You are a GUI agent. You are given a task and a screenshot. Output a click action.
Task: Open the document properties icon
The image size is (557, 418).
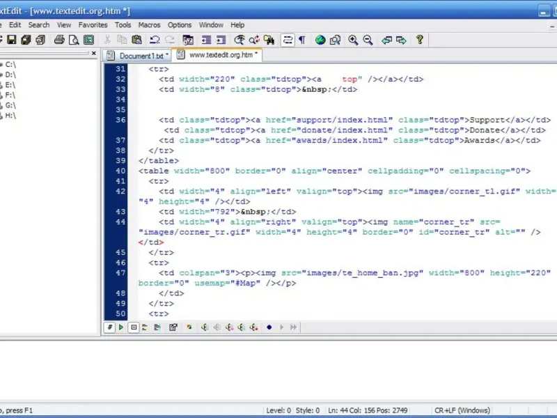[x=173, y=327]
